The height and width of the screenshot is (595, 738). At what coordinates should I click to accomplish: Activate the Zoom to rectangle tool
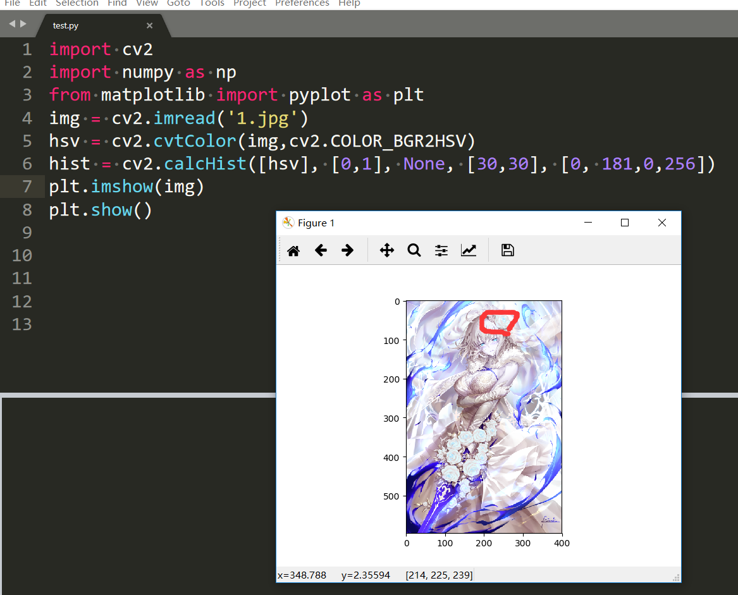coord(414,250)
